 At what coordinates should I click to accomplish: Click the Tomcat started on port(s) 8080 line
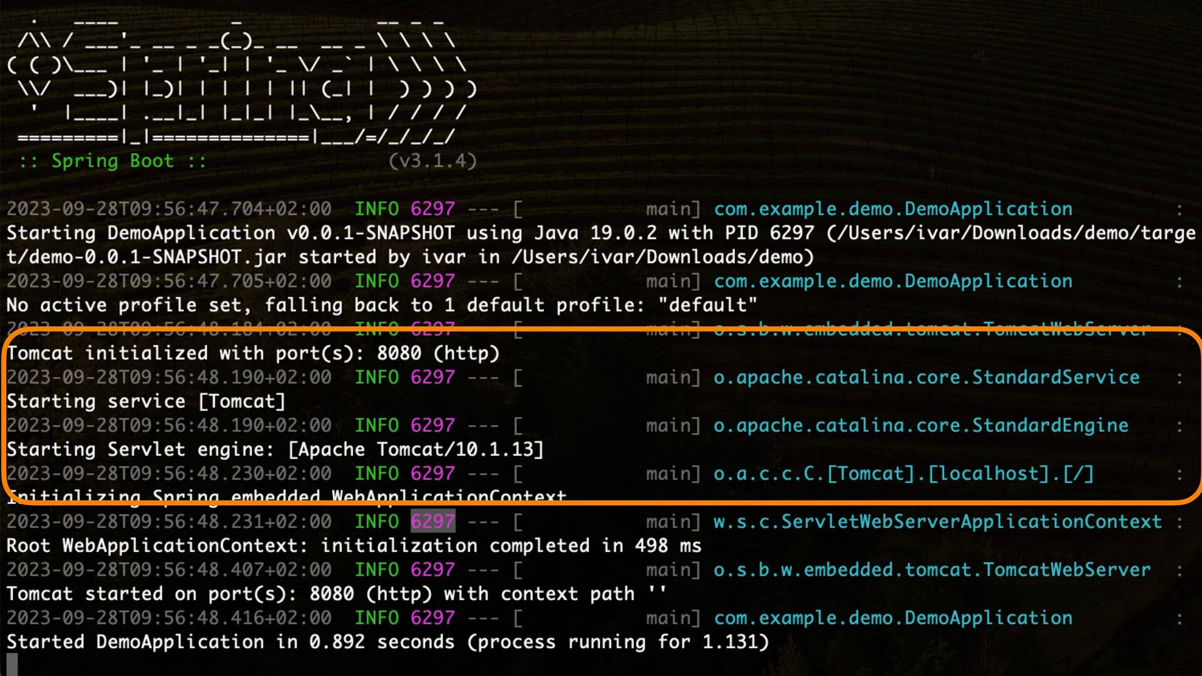(336, 594)
